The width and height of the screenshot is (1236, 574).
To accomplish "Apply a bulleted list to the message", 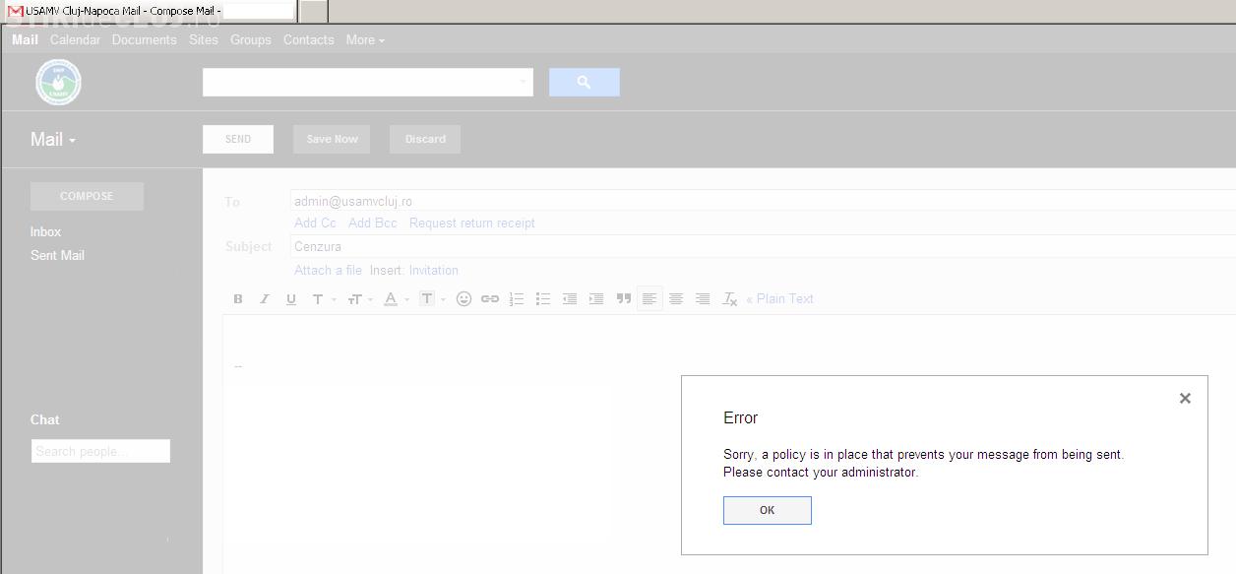I will [543, 299].
